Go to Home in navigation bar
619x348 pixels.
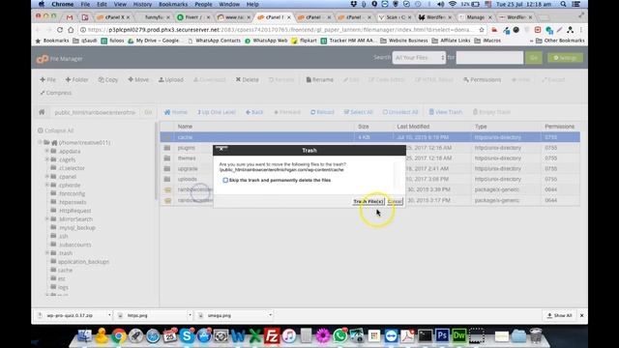point(176,112)
